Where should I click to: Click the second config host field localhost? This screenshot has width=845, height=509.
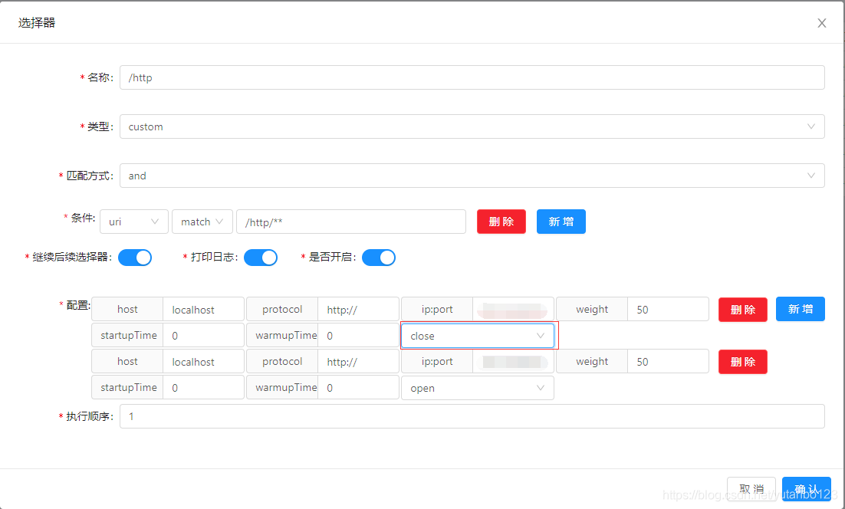[x=203, y=361]
